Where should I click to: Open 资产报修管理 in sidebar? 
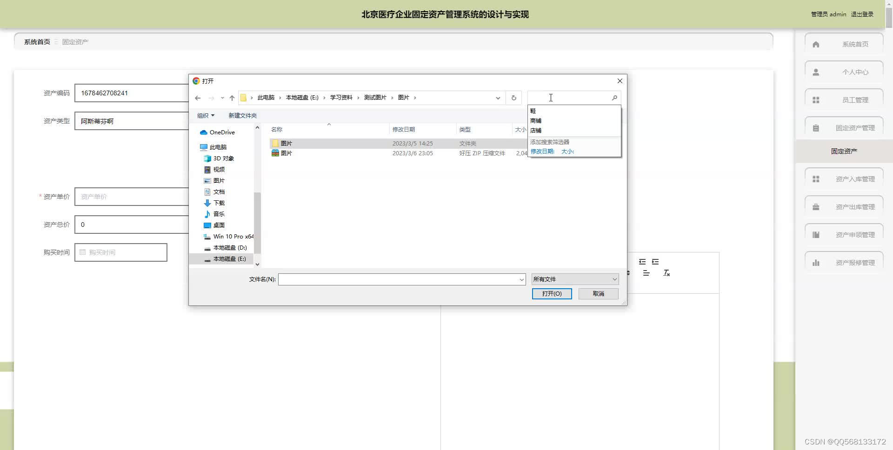tap(844, 263)
